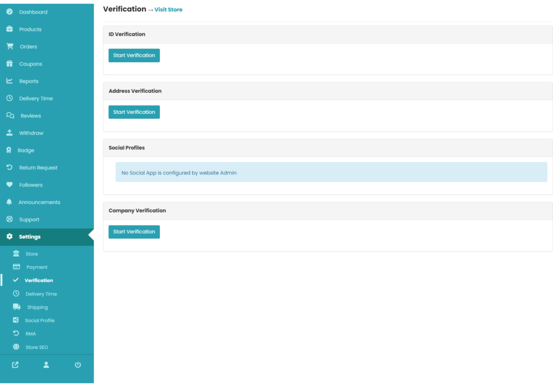Click the Delivery Time clock icon under Settings

pyautogui.click(x=16, y=293)
